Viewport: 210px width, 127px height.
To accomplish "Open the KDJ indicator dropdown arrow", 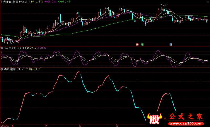I will click(1, 48).
